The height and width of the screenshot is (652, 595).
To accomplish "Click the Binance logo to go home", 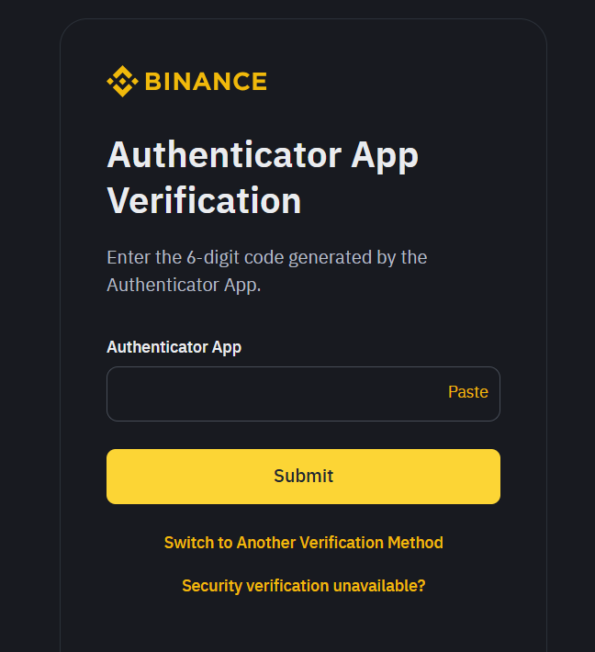I will (186, 82).
